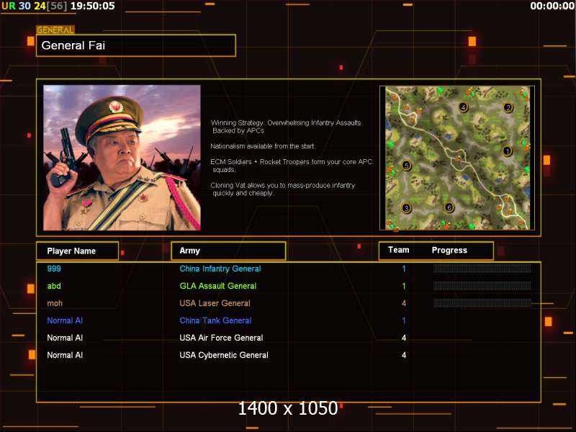
Task: Click the UR 30 24[56] status readout
Action: [35, 6]
